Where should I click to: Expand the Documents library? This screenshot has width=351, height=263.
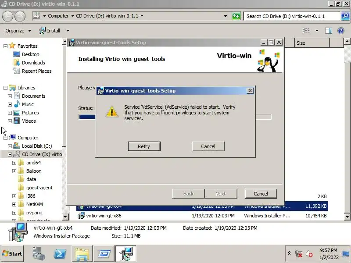pos(10,96)
